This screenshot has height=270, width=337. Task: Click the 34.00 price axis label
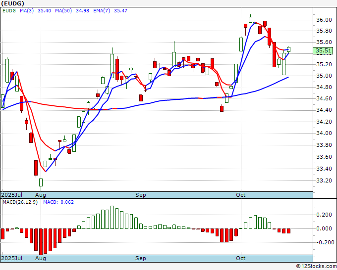[324, 133]
